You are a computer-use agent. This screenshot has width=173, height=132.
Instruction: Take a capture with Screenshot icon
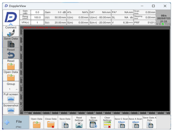(11, 111)
